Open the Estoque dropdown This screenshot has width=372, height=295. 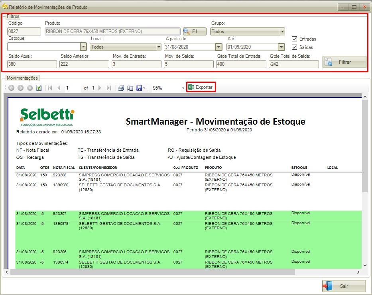[x=83, y=47]
